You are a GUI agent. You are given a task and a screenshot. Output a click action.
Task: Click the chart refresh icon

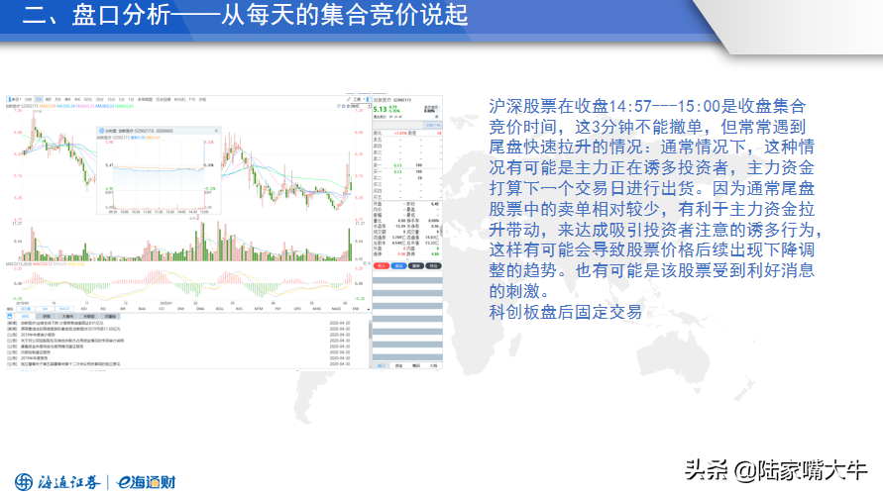coord(339,106)
